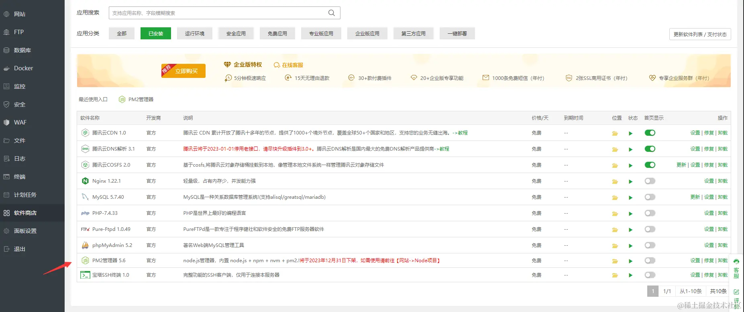Viewport: 744px width, 312px height.
Task: Enable homepage display for PM2管理器 5.6
Action: tap(650, 261)
